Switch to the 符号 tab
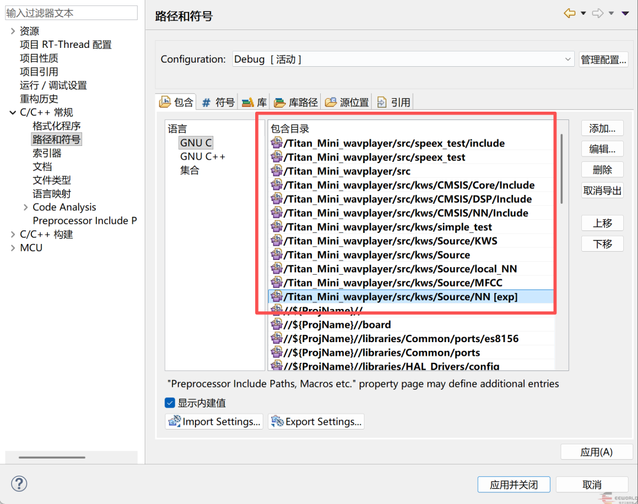 tap(219, 102)
